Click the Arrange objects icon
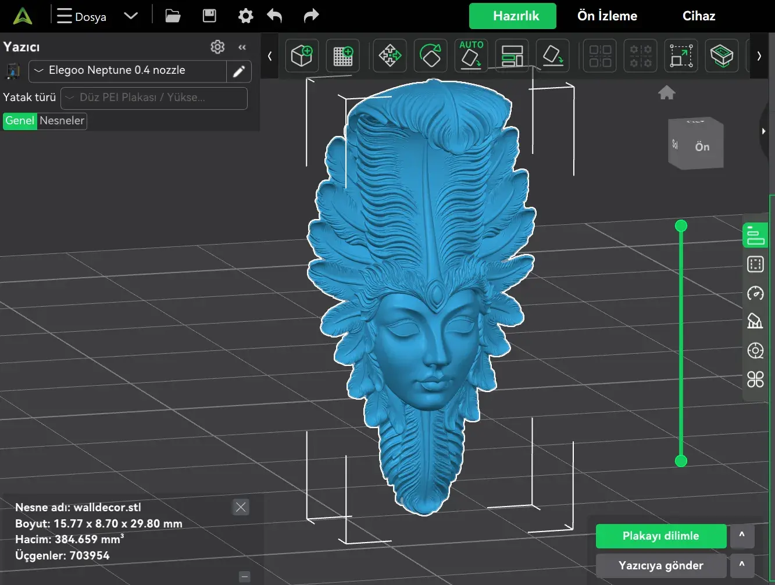The height and width of the screenshot is (585, 775). [x=512, y=56]
